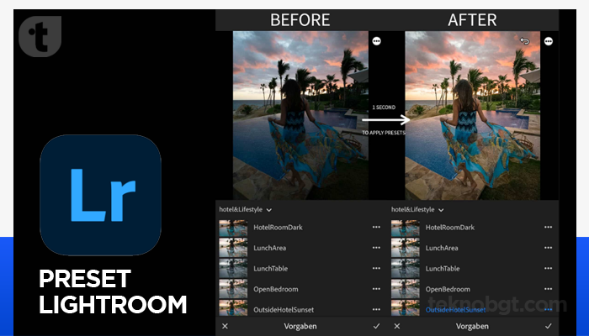Cancel presets with X in BEFORE panel
Image resolution: width=589 pixels, height=336 pixels.
pyautogui.click(x=225, y=326)
